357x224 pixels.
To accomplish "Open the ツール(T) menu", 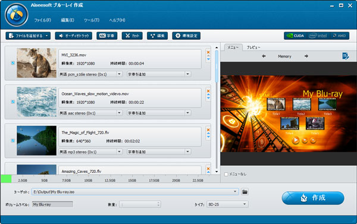I will (92, 20).
